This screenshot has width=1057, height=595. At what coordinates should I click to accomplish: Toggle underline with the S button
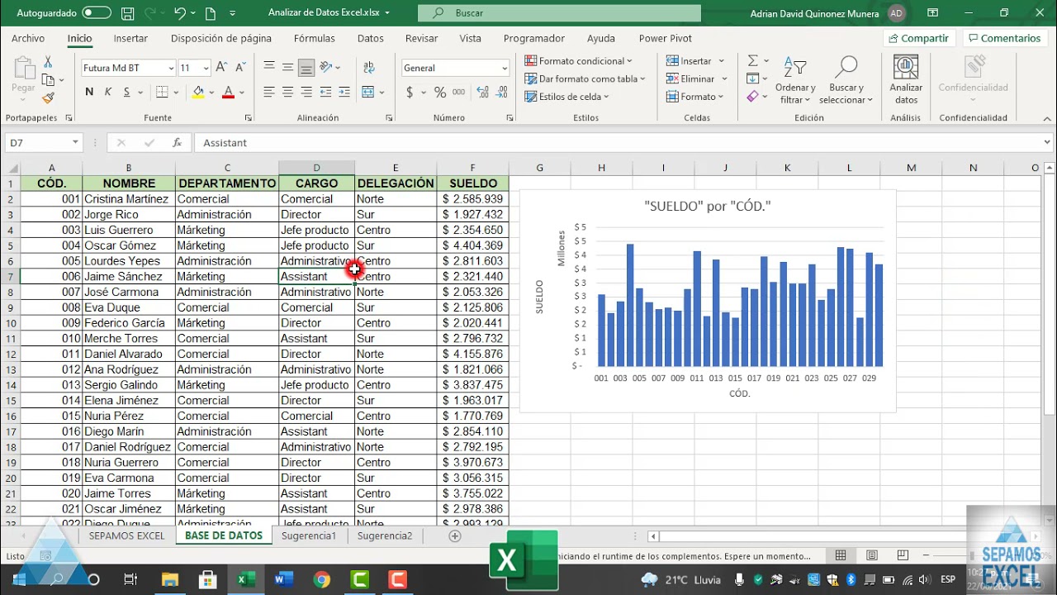pos(126,92)
